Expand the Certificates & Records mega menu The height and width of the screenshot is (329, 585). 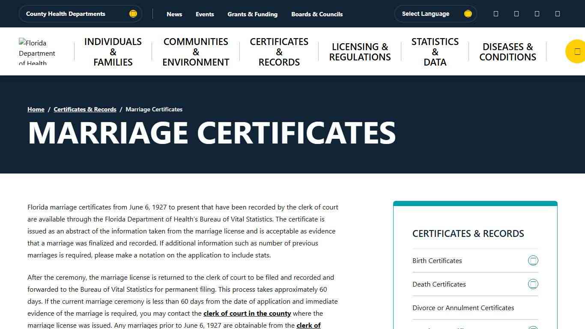coord(279,51)
